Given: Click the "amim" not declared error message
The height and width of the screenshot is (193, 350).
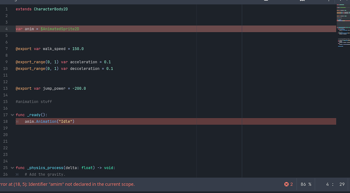Looking at the screenshot, I should point(68,184).
